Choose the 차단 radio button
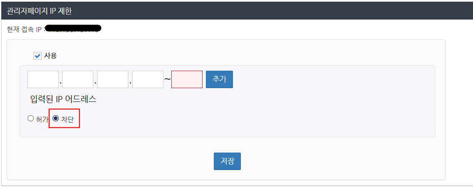Screen dimensions: 473x190 pos(55,118)
